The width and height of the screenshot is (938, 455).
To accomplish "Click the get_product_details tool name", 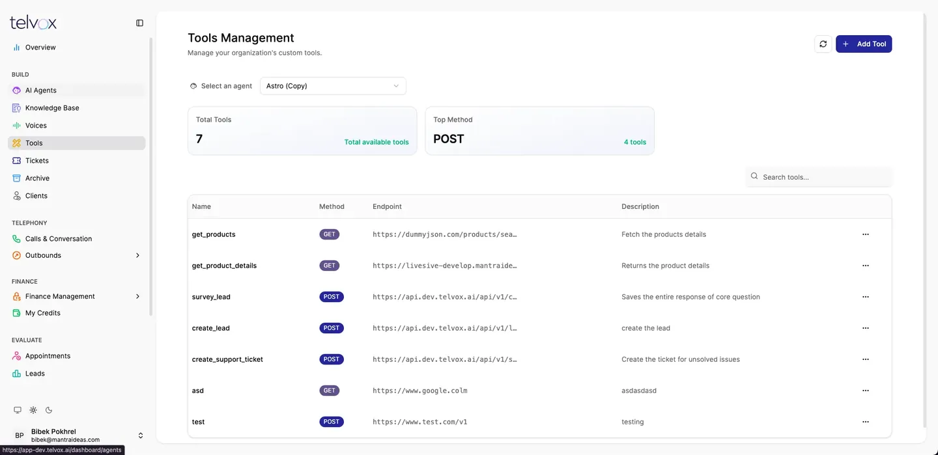I will [x=224, y=266].
